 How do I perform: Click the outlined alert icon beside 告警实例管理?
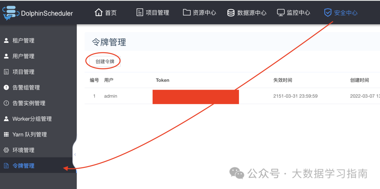[6, 103]
